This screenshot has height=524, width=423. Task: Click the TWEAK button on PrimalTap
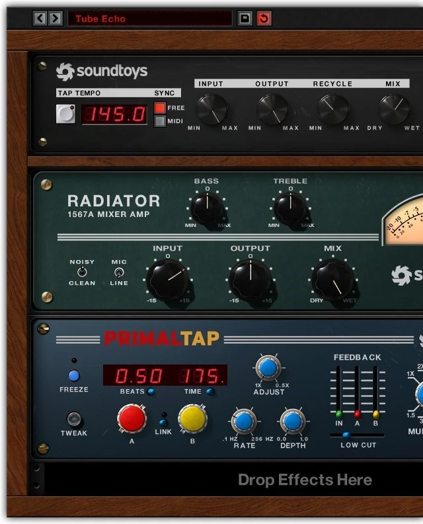pyautogui.click(x=74, y=419)
